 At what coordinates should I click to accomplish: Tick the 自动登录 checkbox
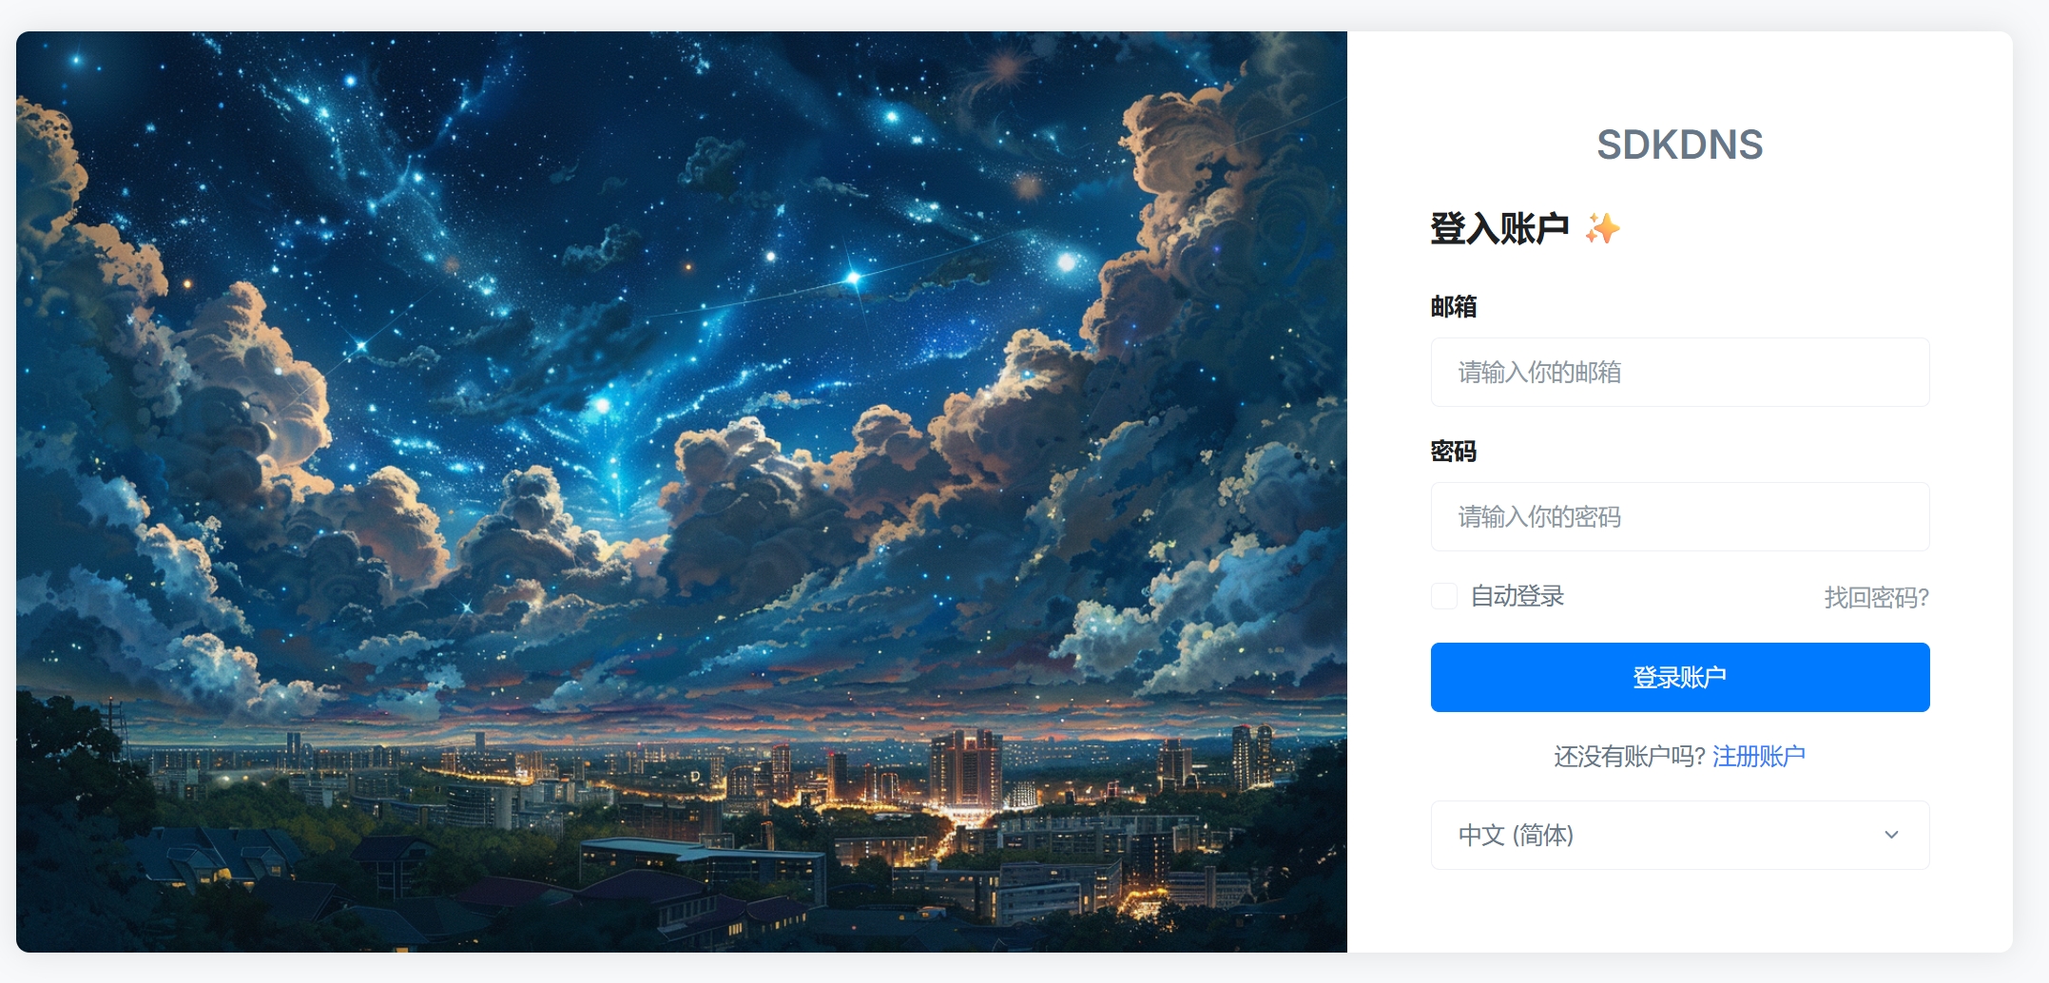(x=1444, y=596)
